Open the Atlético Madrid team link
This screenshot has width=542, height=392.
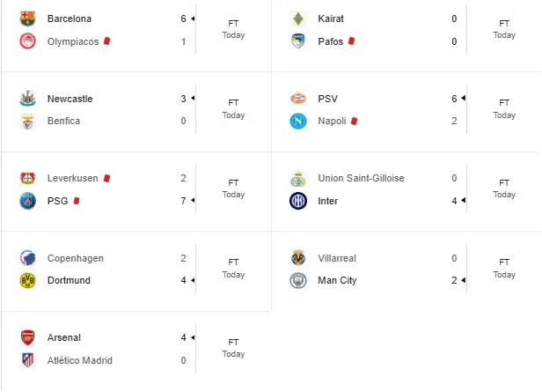click(80, 359)
